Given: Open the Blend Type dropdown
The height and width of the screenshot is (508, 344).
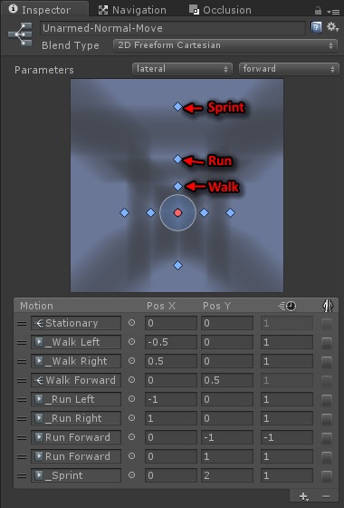Looking at the screenshot, I should tap(225, 45).
